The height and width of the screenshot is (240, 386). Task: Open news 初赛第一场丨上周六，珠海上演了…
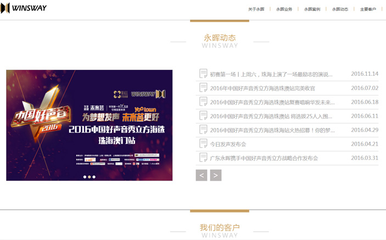271,74
